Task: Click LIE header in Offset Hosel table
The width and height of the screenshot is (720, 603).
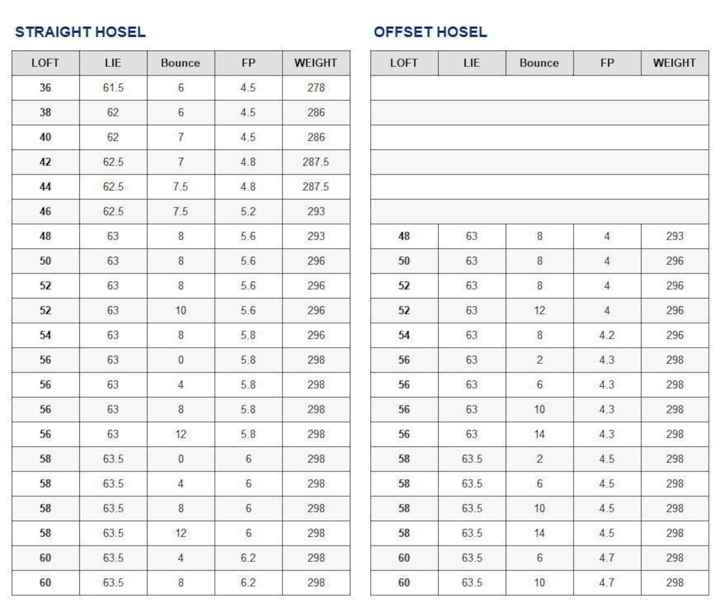Action: tap(471, 63)
